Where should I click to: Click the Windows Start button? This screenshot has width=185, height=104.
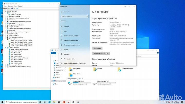[x=3, y=102]
